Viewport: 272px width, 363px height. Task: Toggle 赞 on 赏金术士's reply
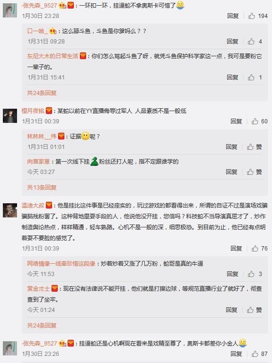[254, 310]
